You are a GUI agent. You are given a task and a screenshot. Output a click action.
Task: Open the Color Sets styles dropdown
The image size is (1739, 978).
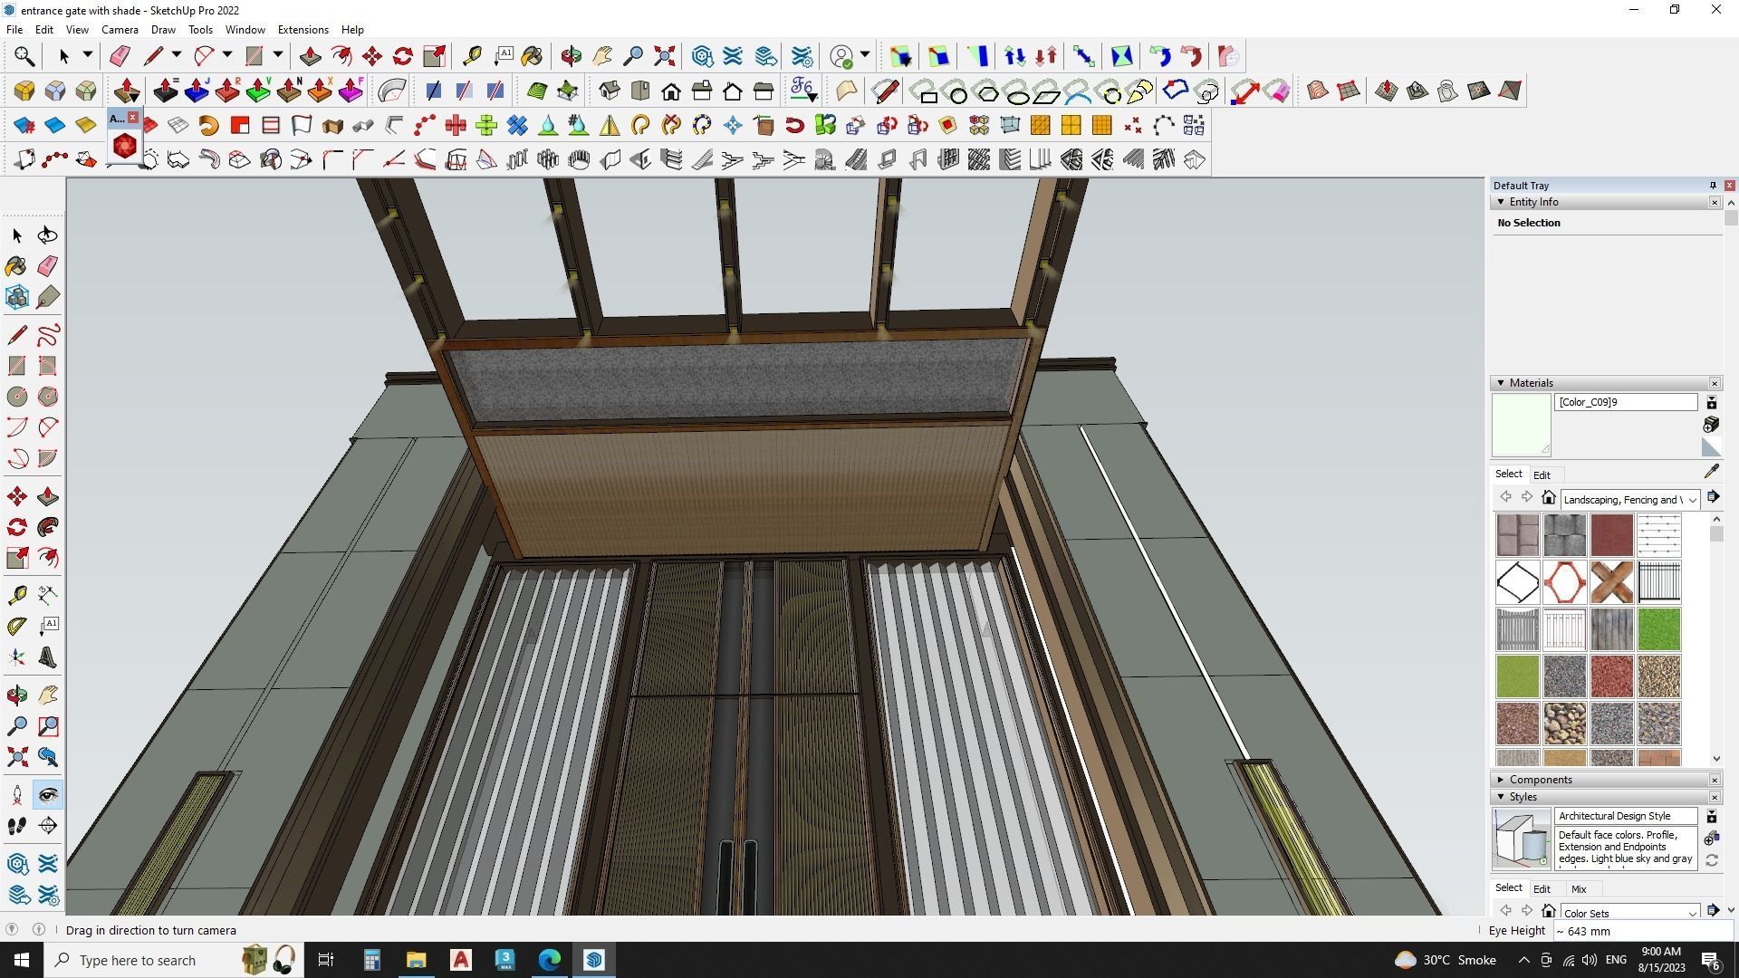click(1630, 912)
